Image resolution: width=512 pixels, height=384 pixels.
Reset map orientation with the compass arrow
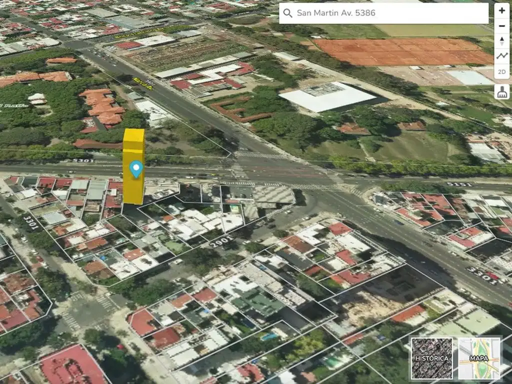(x=502, y=41)
